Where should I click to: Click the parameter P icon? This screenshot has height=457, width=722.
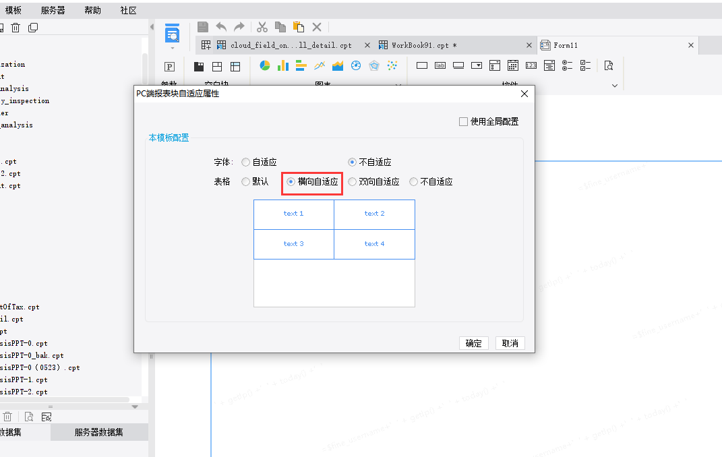[x=169, y=67]
